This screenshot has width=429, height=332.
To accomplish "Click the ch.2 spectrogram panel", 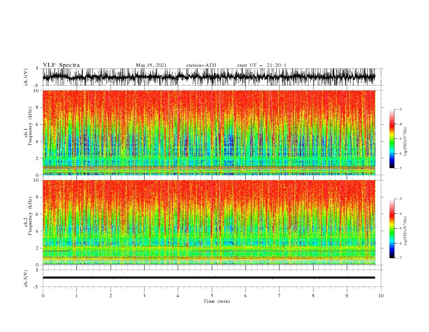I will pos(209,222).
